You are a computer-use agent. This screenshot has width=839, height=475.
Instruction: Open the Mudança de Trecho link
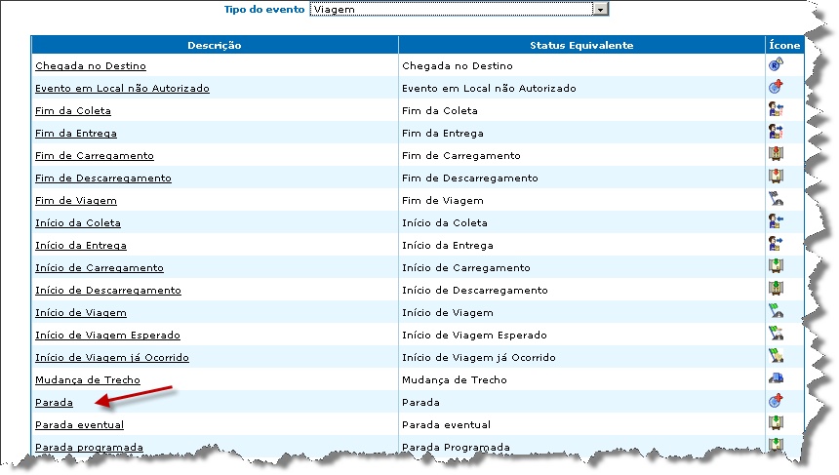click(x=88, y=380)
